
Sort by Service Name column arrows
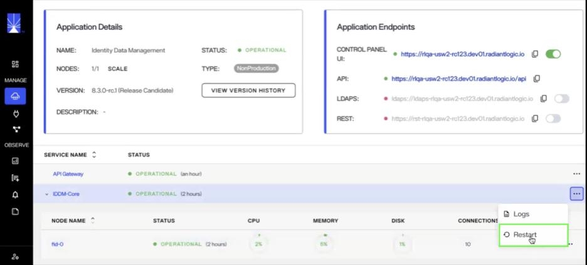click(x=94, y=154)
